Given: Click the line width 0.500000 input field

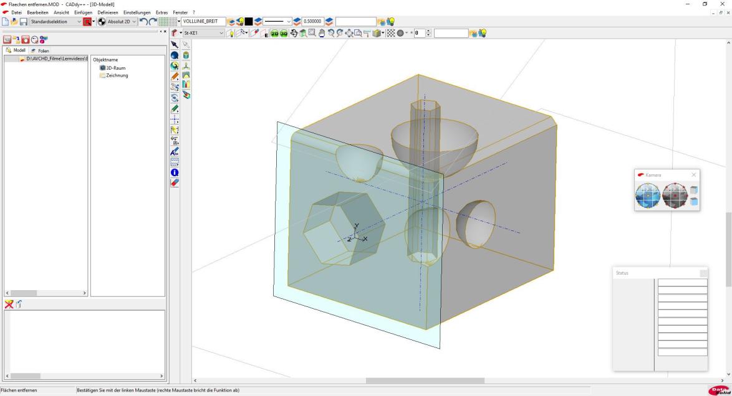Looking at the screenshot, I should click(312, 22).
